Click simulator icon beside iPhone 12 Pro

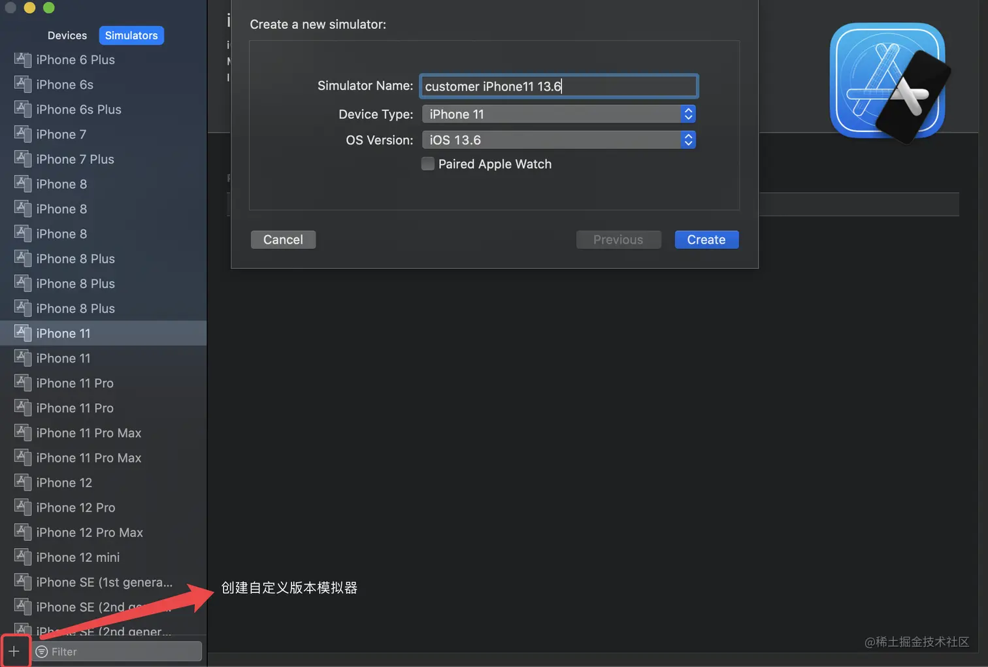click(x=23, y=508)
